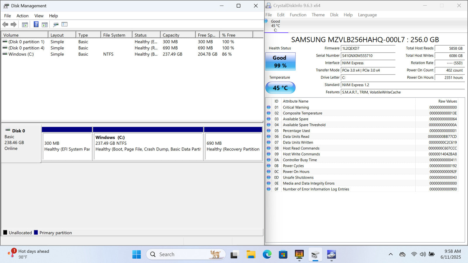This screenshot has width=468, height=263.
Task: Open the Disk menu in CrystalDiskInfo
Action: coord(334,15)
